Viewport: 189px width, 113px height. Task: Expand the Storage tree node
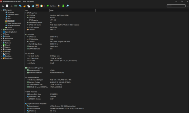[1, 41]
